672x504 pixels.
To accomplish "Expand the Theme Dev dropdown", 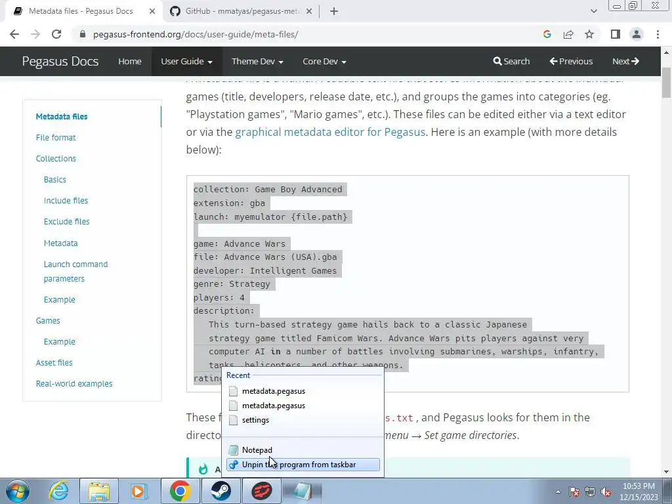I will [x=257, y=61].
